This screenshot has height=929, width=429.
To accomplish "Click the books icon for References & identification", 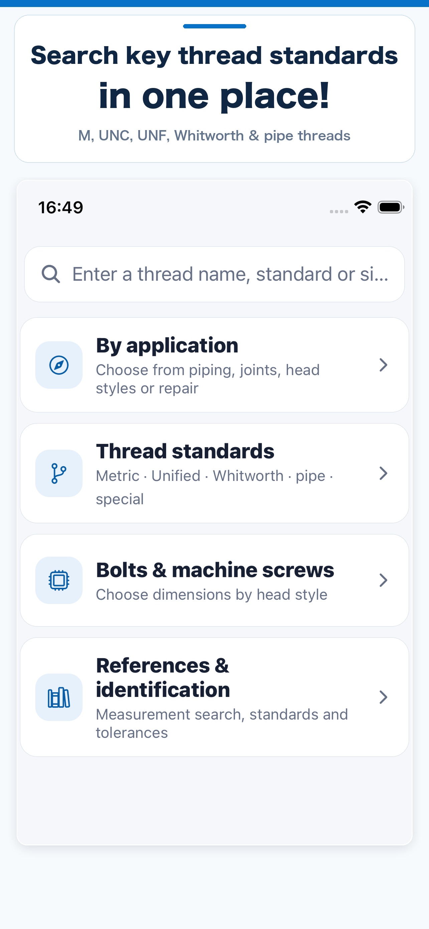I will 59,698.
